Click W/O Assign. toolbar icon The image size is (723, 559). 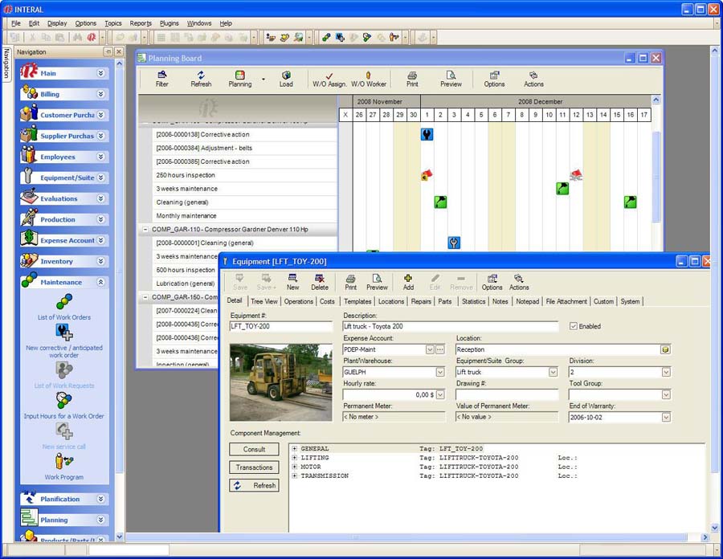point(329,80)
